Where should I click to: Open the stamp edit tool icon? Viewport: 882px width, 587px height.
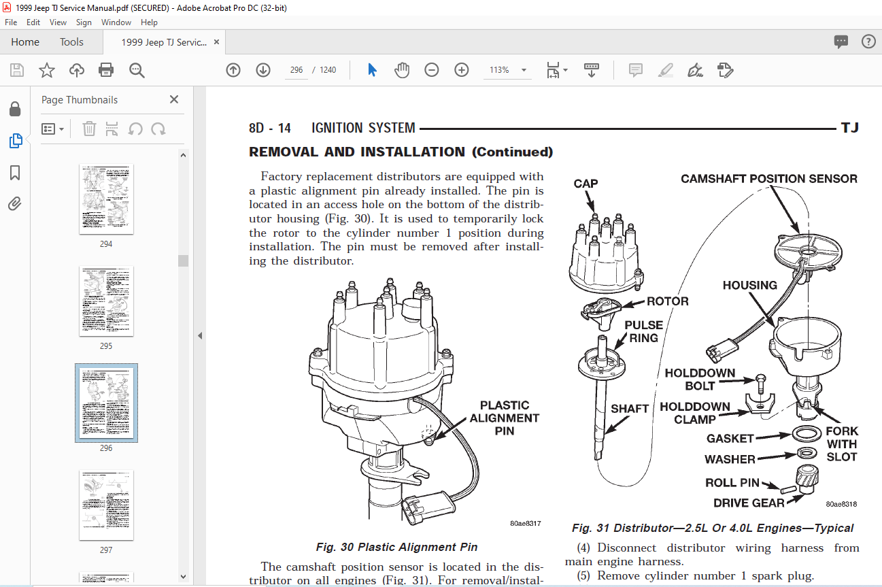[x=725, y=70]
